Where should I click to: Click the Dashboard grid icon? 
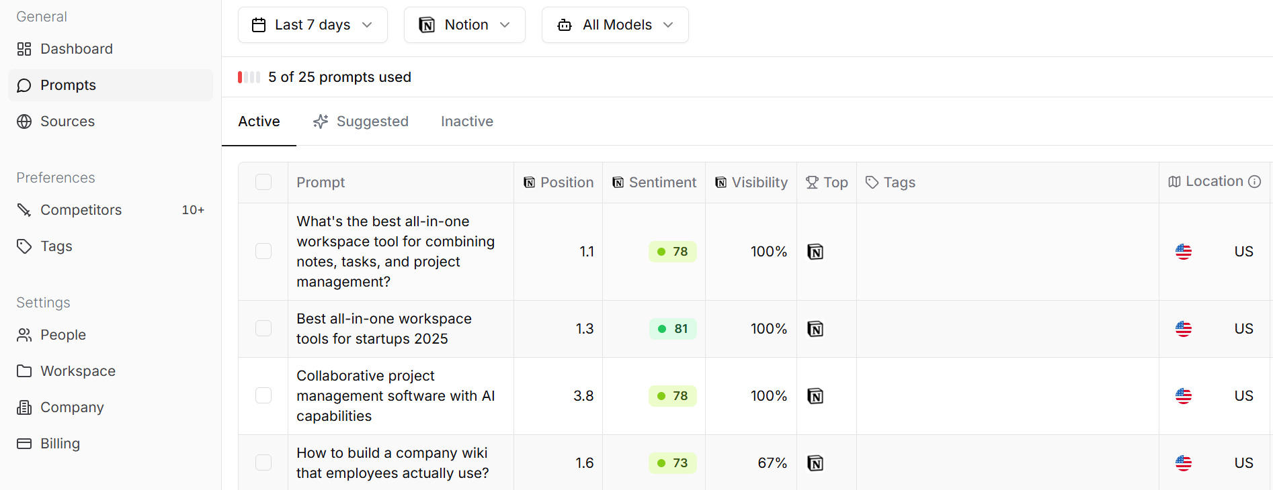pyautogui.click(x=24, y=49)
